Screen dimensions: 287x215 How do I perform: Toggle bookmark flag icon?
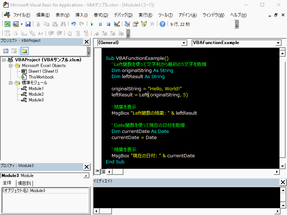[97, 33]
